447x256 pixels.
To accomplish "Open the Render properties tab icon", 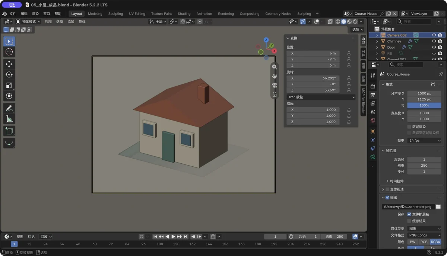I will pos(373,86).
